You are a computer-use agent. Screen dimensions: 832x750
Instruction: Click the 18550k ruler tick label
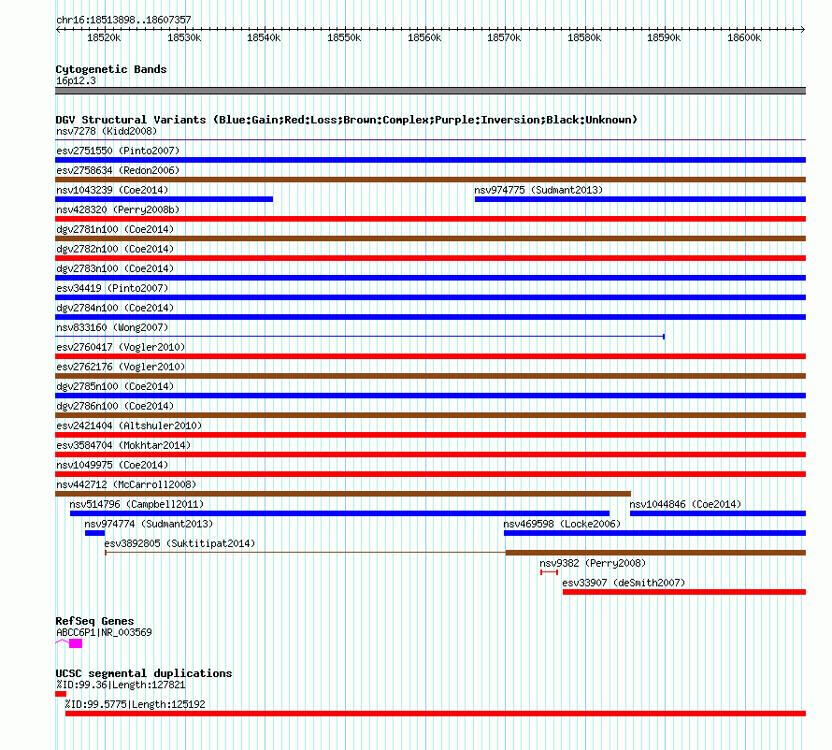point(344,37)
